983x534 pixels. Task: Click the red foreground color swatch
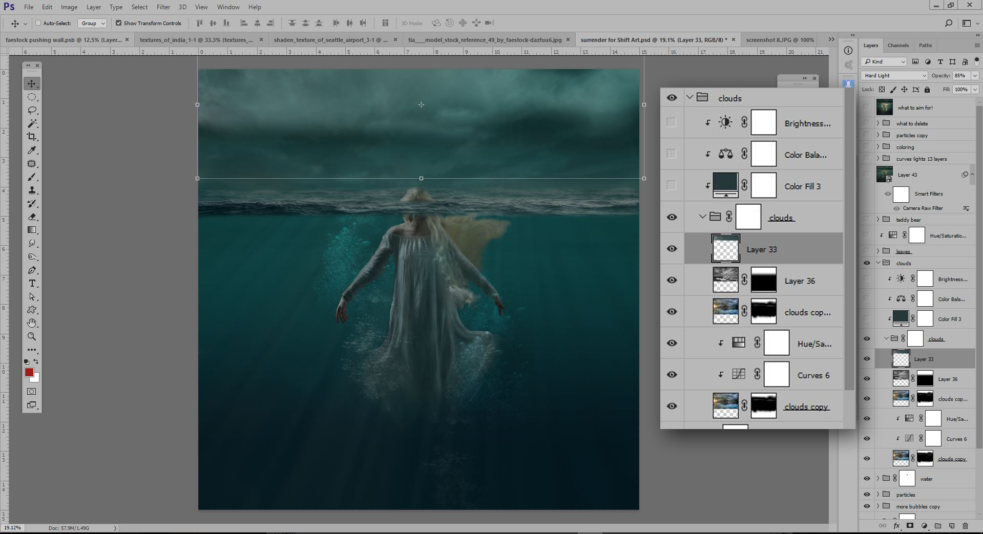(x=29, y=373)
